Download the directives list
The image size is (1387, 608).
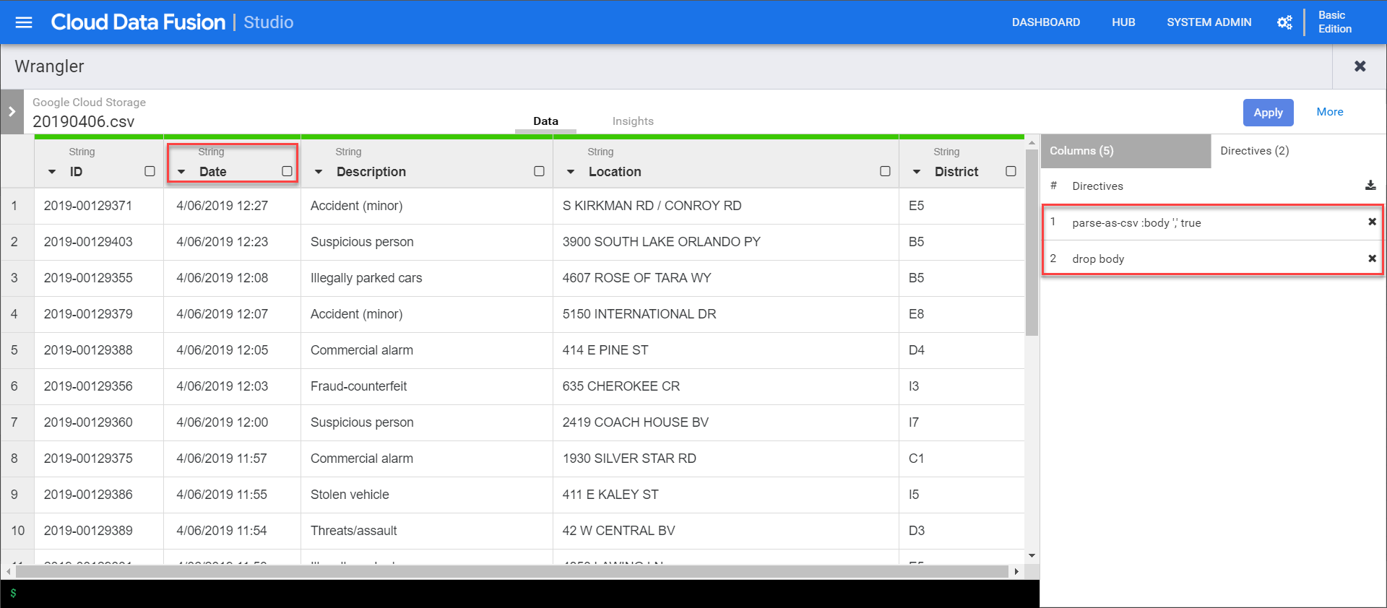click(1370, 186)
